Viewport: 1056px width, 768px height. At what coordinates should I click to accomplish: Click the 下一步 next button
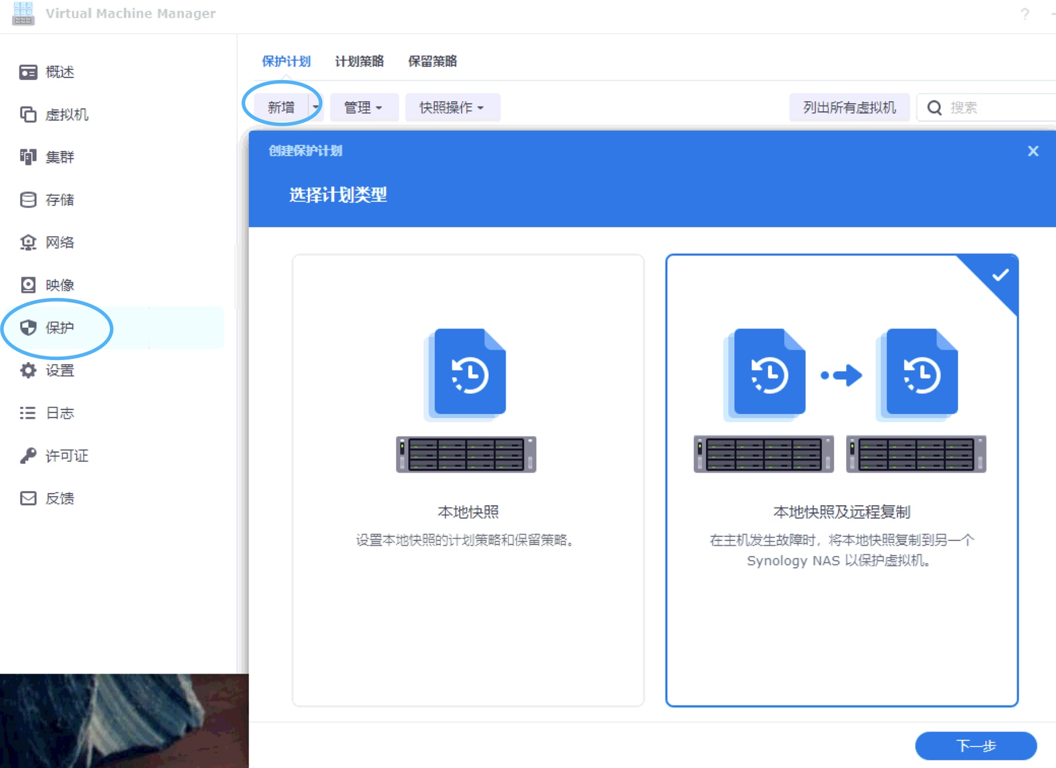(x=976, y=746)
